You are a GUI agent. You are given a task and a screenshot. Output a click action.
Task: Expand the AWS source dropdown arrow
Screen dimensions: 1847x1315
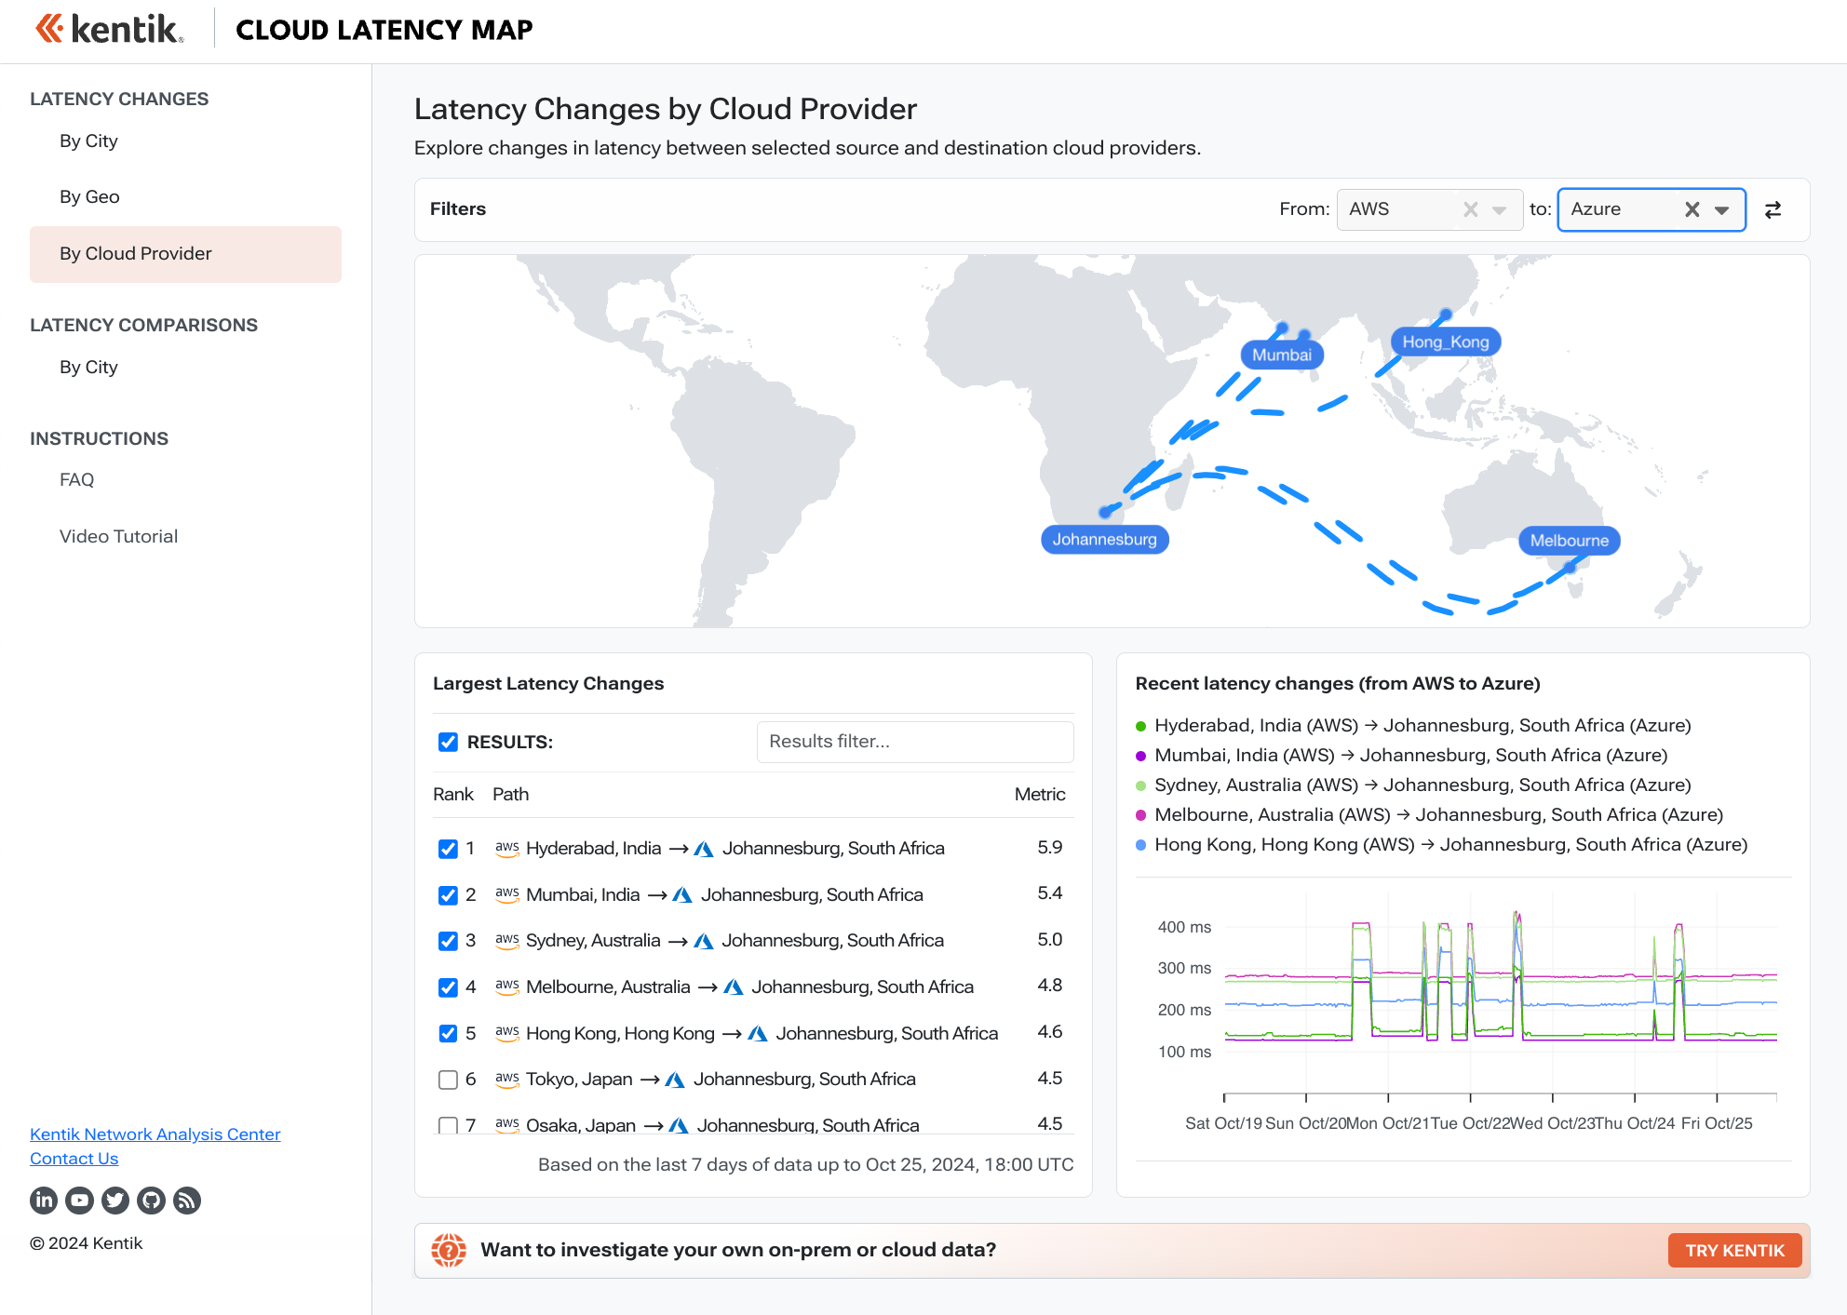click(x=1499, y=209)
